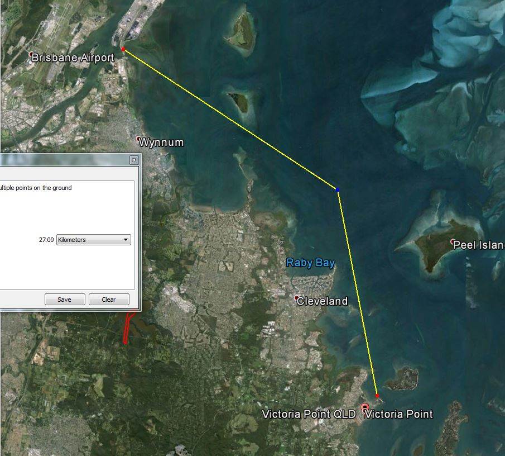
Task: Click the Raby Bay blue label
Action: tap(310, 263)
